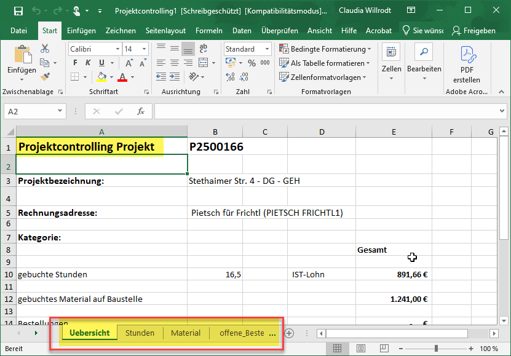511x356 pixels.
Task: Open the Name Box A2 dropdown
Action: (60, 111)
